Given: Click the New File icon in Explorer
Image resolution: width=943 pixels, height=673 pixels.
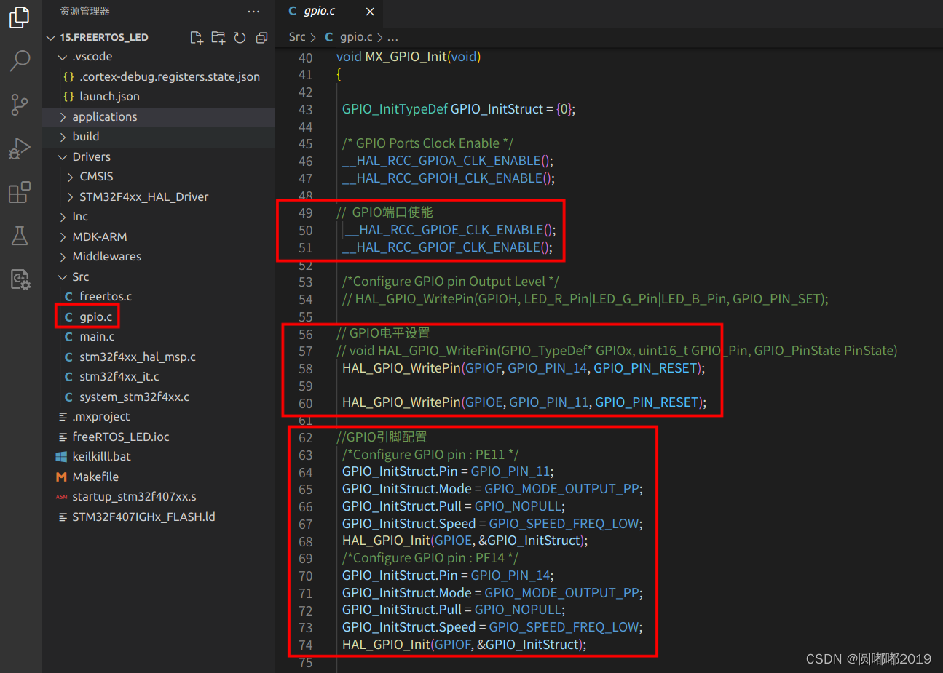Looking at the screenshot, I should click(x=196, y=37).
